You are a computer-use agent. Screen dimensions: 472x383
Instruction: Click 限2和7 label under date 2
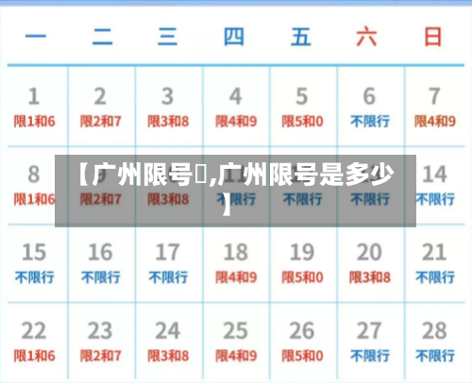pos(100,122)
